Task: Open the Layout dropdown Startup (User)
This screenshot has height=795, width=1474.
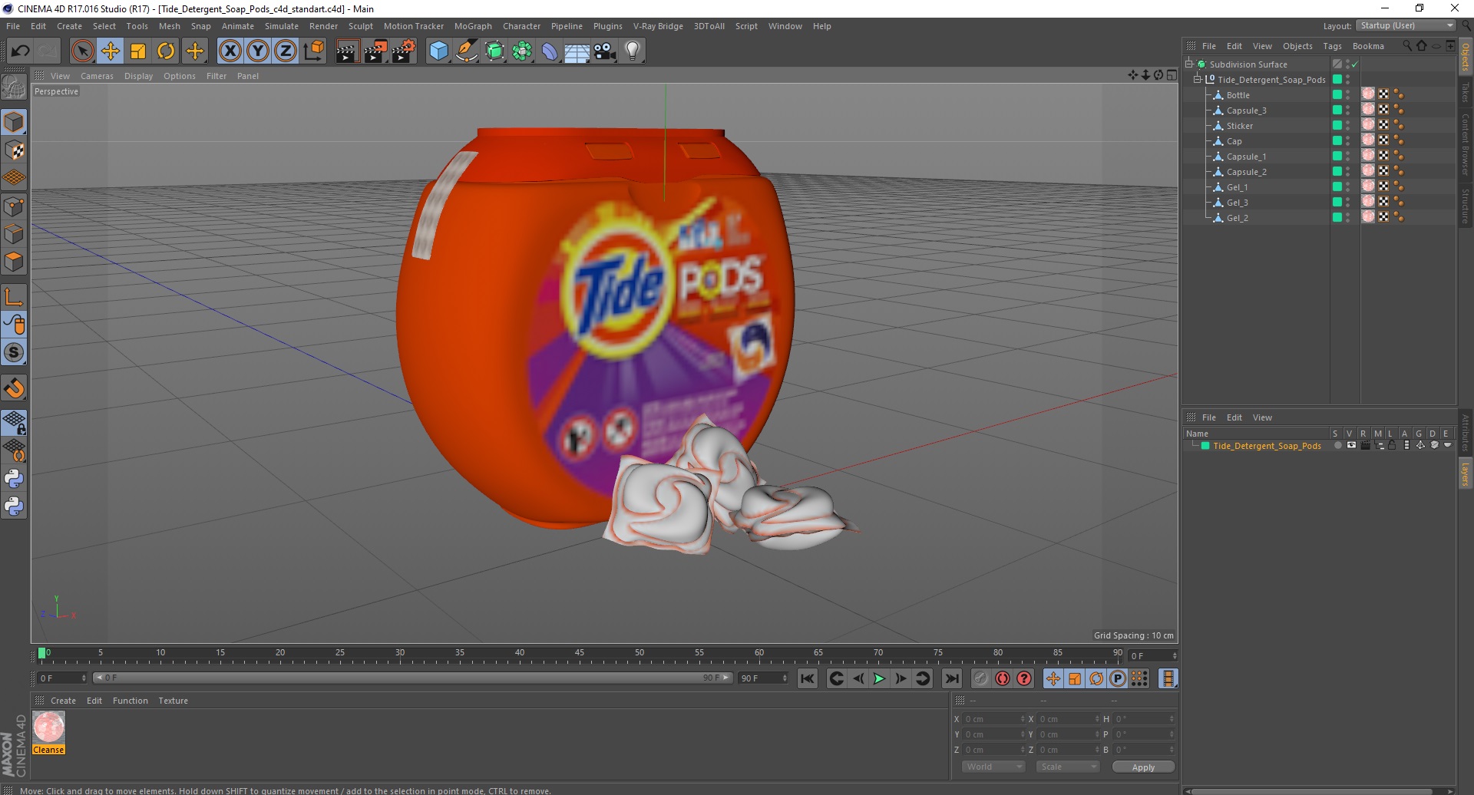Action: click(1406, 25)
